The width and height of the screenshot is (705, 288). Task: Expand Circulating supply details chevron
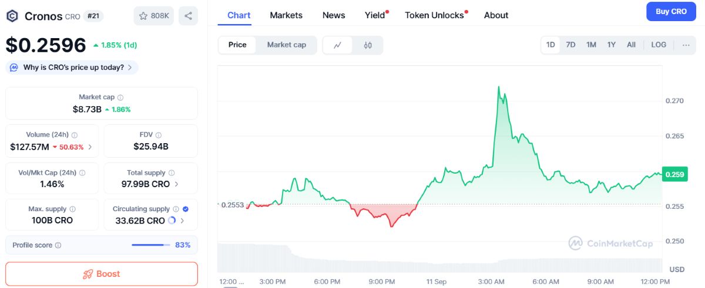tap(182, 221)
